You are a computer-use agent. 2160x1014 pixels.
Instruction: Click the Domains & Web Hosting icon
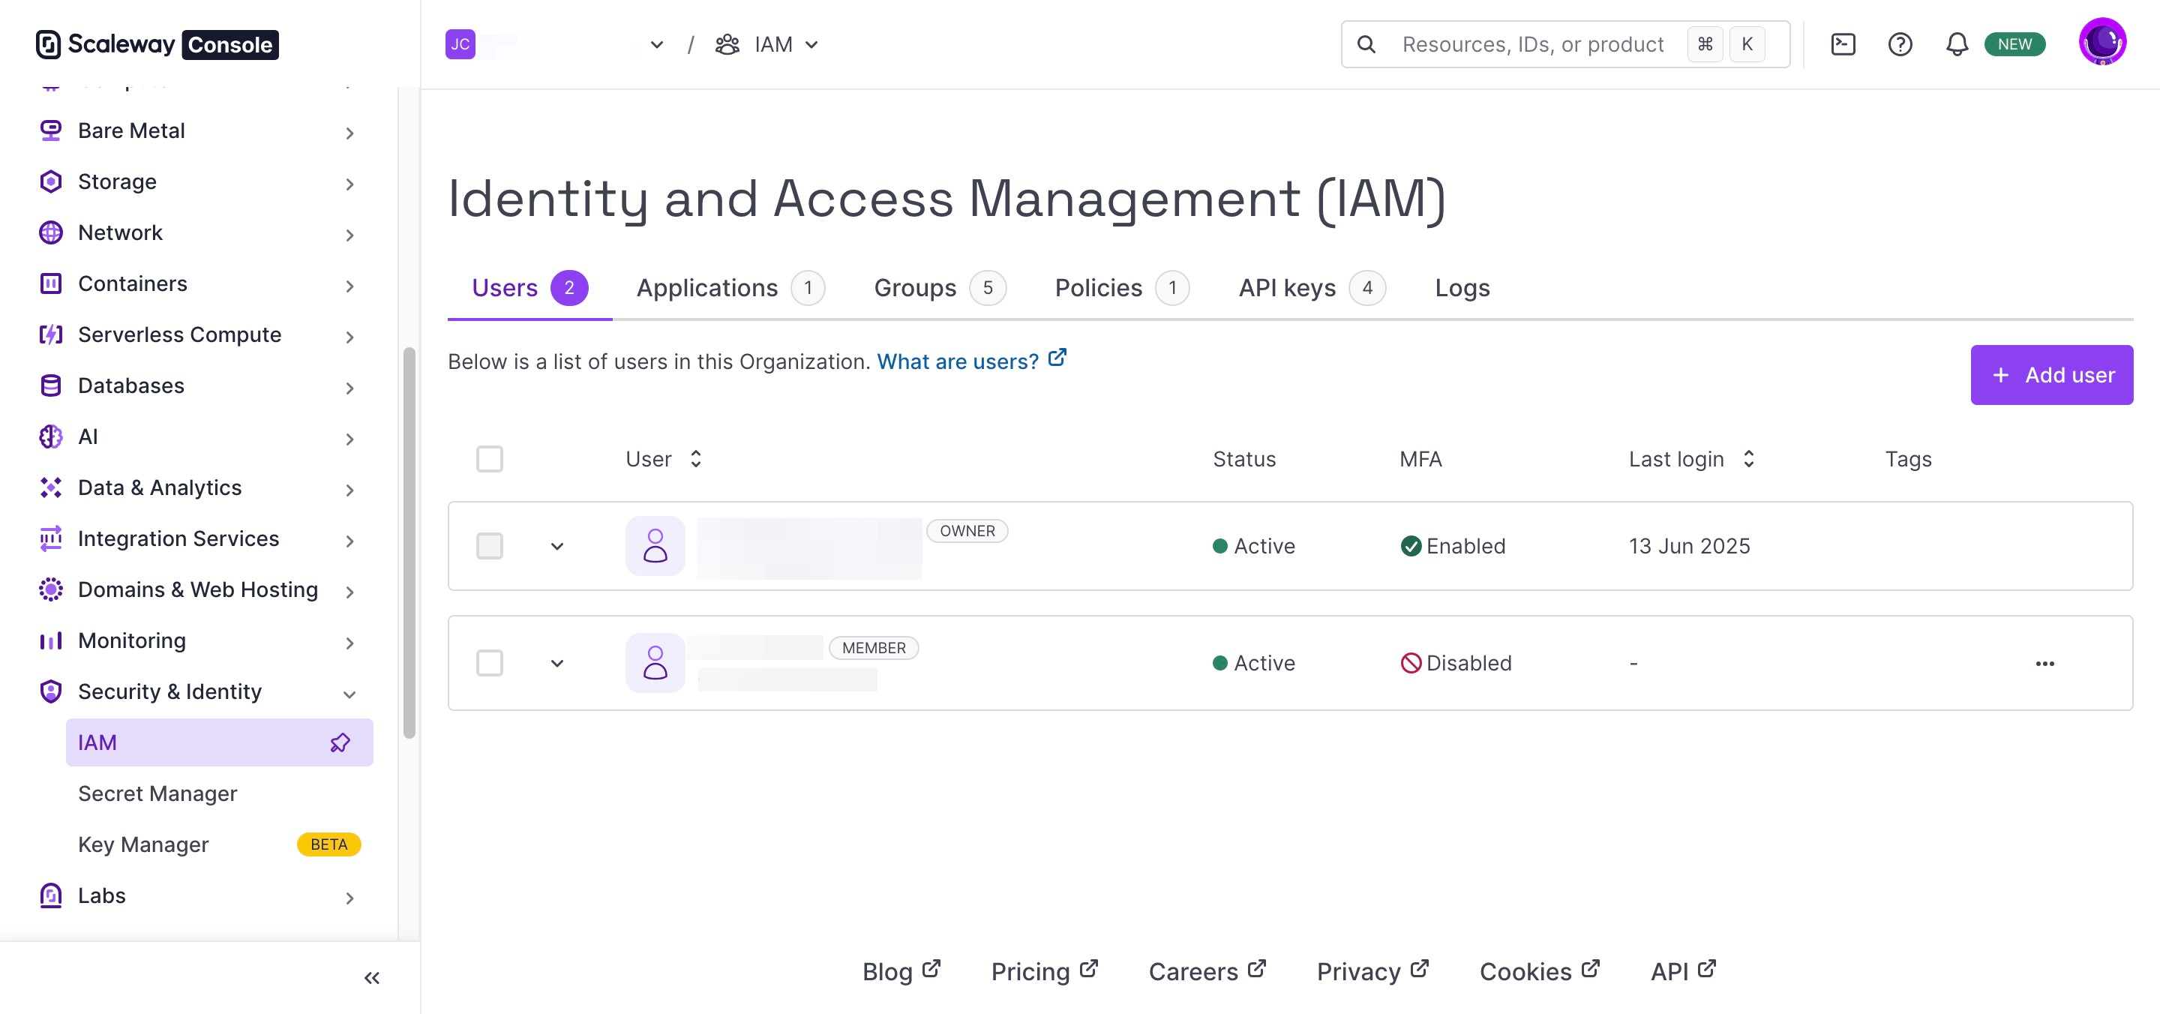point(50,589)
